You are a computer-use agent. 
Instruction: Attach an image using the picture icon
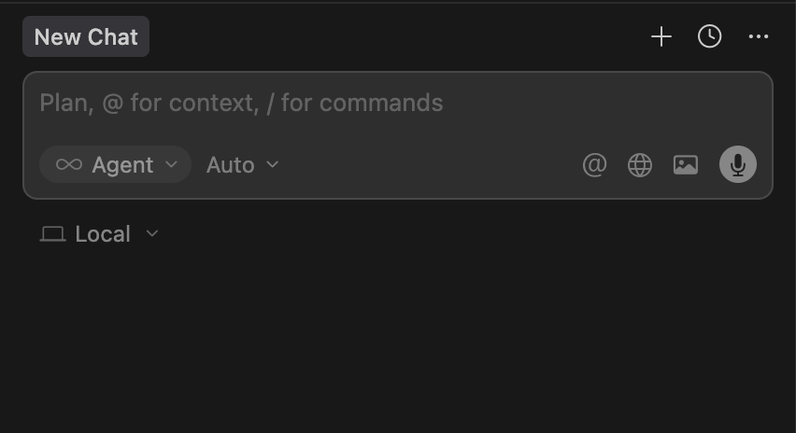coord(686,165)
